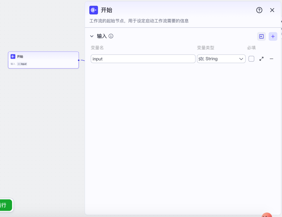
Task: Click the 开始 node icon on canvas
Action: pos(13,56)
